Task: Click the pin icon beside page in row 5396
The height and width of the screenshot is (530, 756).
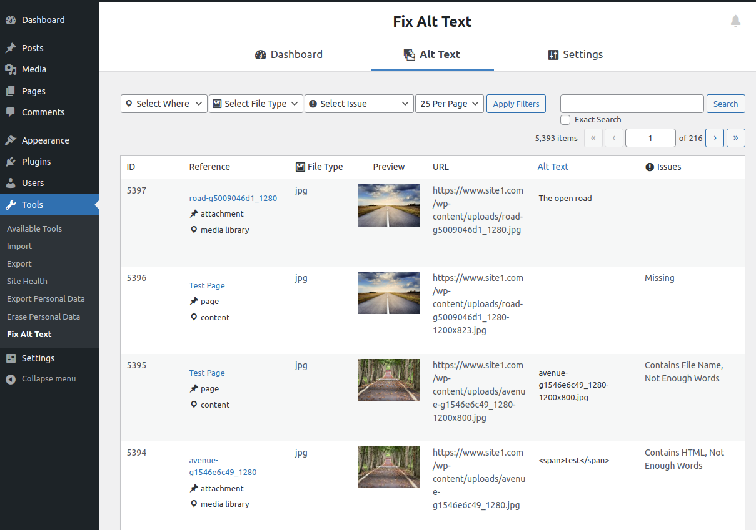Action: [194, 301]
